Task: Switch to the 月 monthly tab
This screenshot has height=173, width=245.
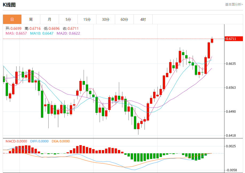Action: (x=49, y=19)
